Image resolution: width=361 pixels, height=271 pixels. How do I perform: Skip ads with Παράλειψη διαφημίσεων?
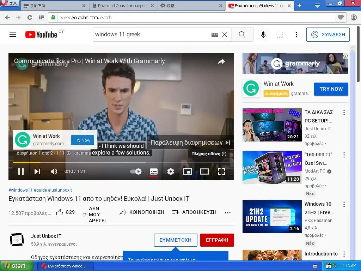coord(190,143)
